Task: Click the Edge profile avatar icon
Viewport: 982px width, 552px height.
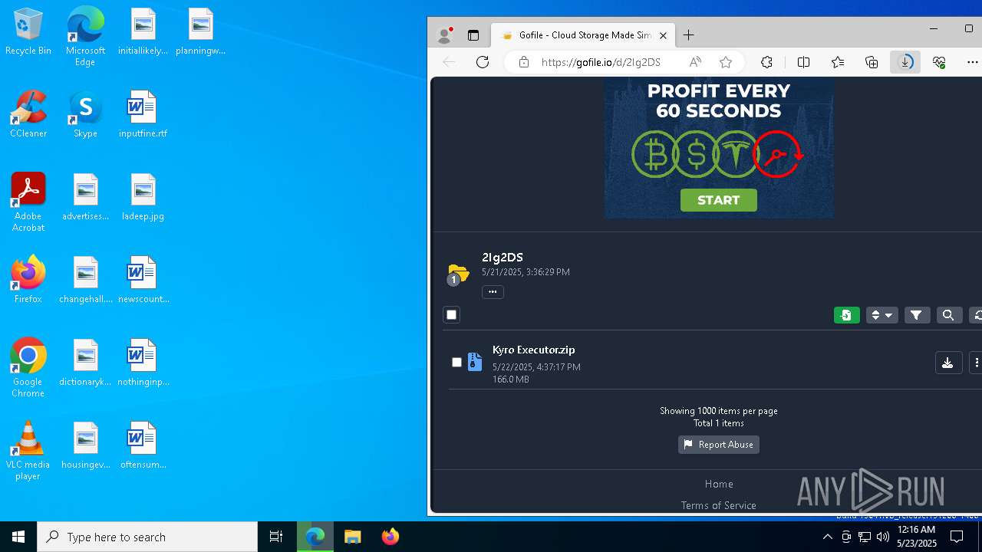Action: [444, 35]
